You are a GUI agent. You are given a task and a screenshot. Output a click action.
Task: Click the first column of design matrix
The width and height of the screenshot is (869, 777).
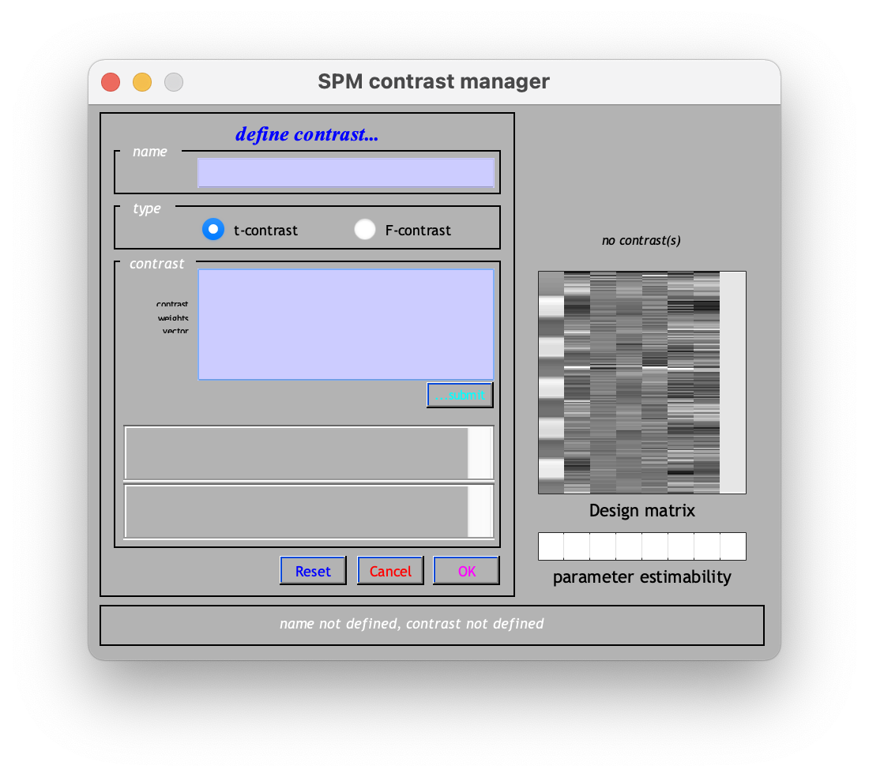pos(551,382)
